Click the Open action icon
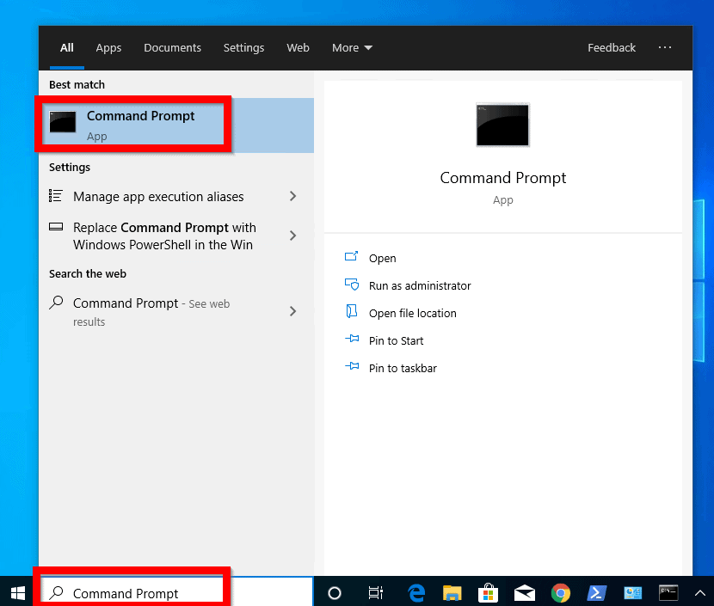This screenshot has height=606, width=714. click(x=351, y=257)
